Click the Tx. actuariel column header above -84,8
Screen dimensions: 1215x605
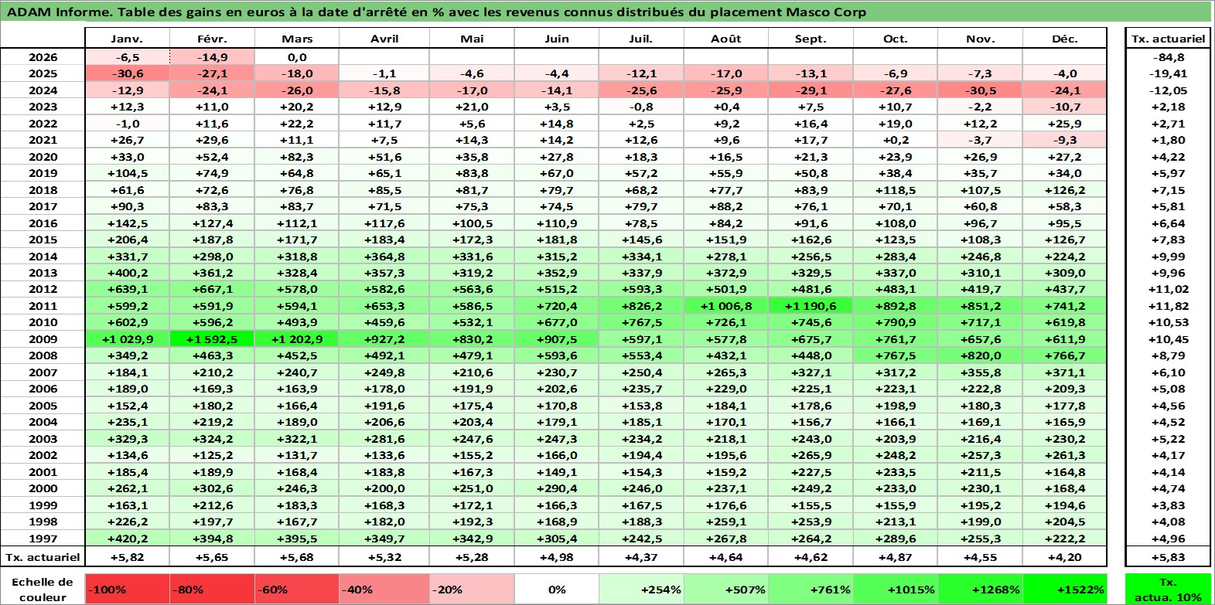coord(1168,39)
